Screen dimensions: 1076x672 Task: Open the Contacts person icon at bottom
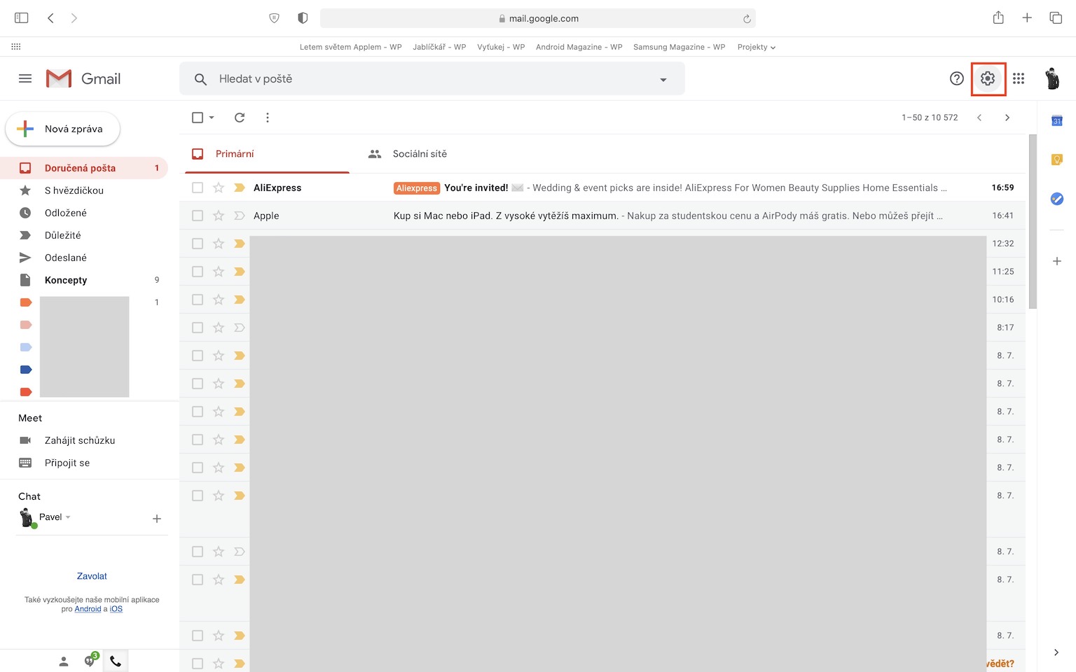point(64,661)
